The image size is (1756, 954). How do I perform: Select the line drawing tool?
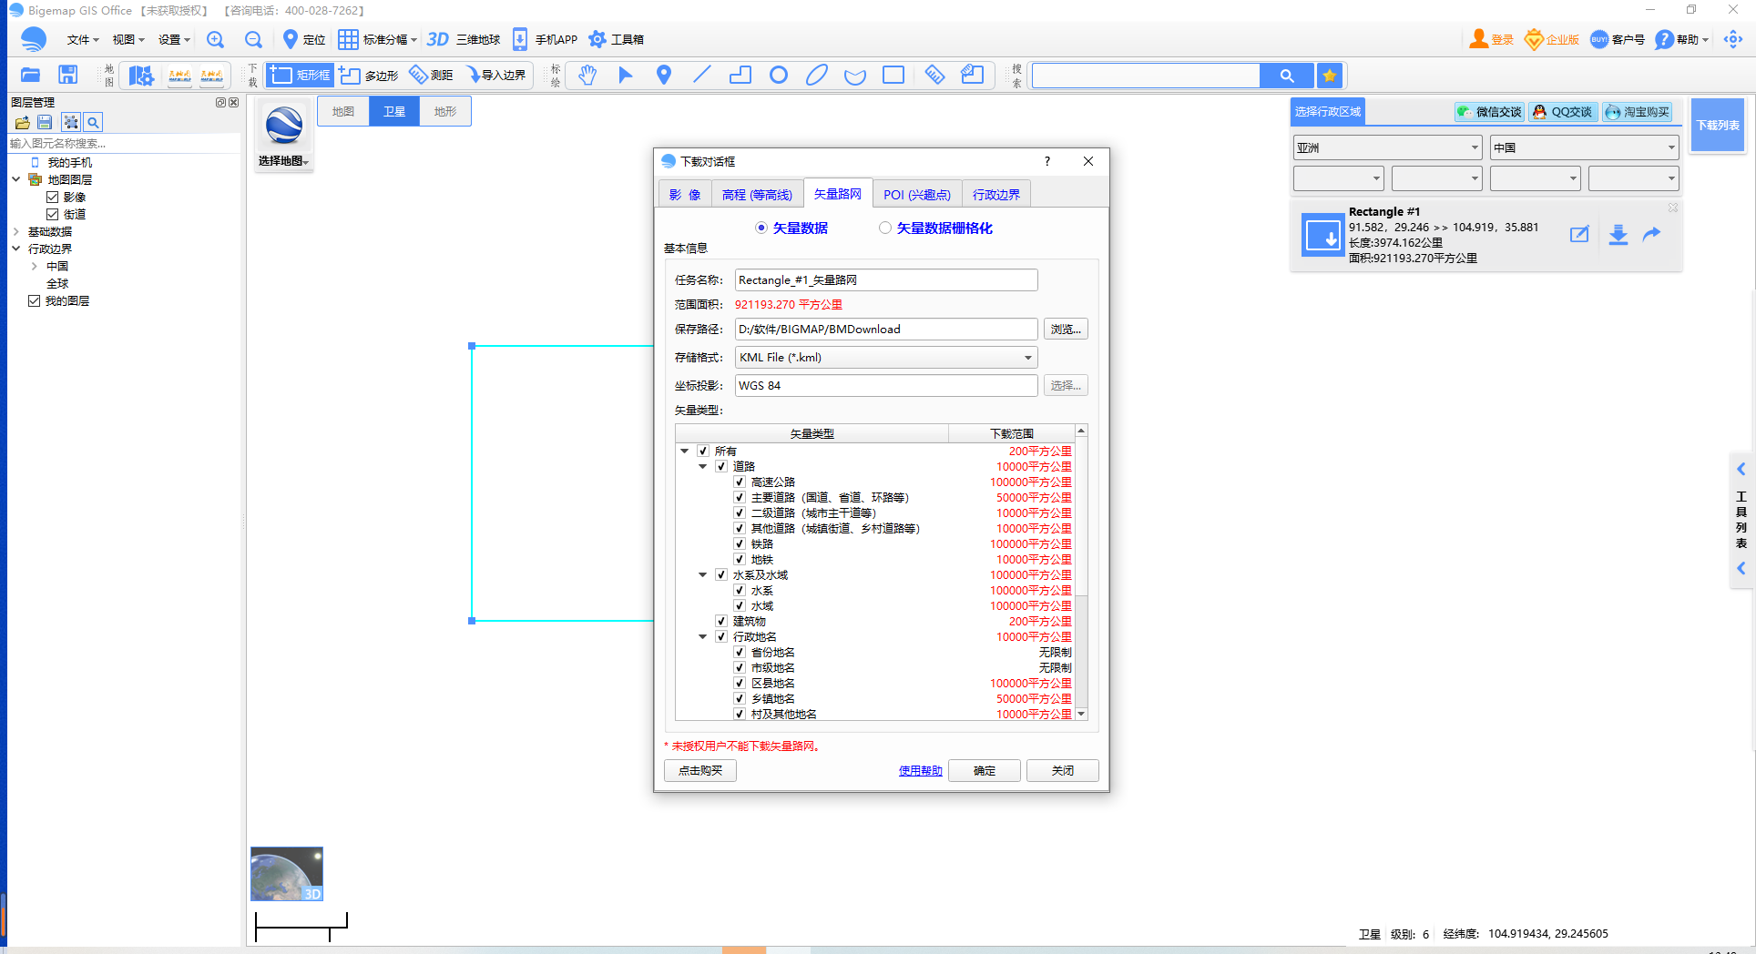tap(702, 75)
